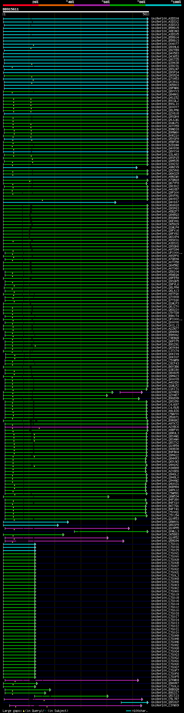Click the cyan segment of the identity color legend

click(x=163, y=5)
